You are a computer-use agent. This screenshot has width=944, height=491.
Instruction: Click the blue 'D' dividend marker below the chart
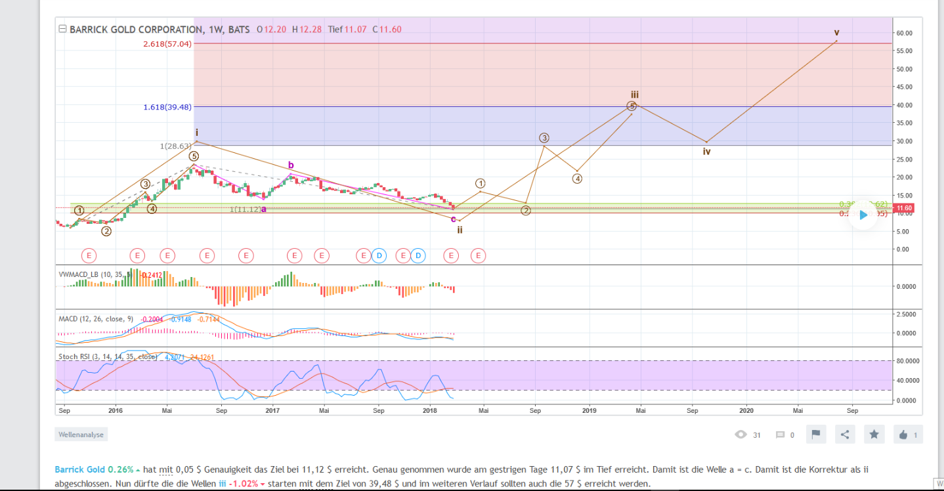coord(379,255)
